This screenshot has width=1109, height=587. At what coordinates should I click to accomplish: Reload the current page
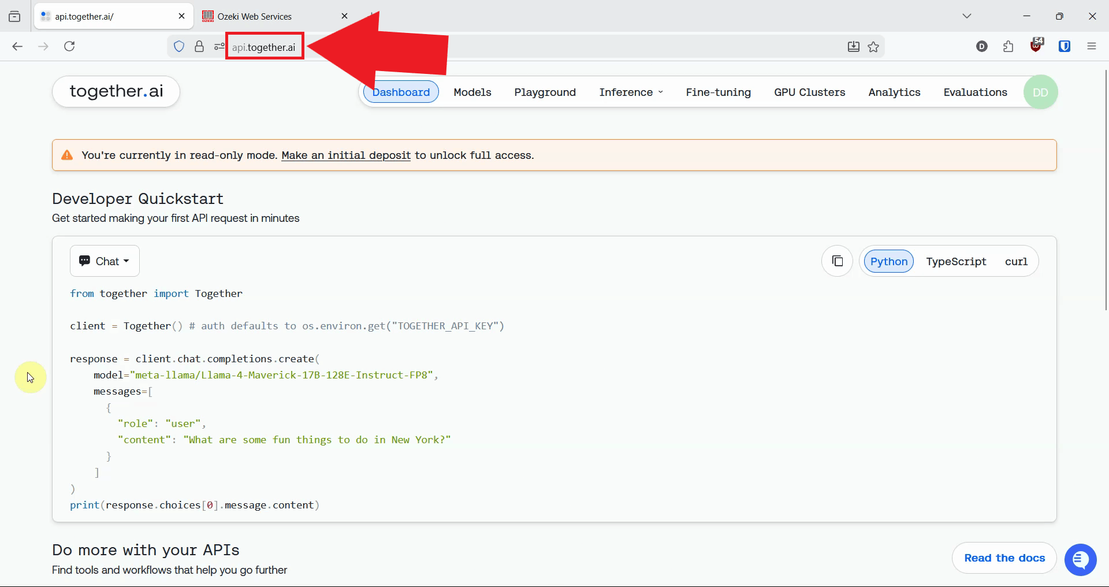pyautogui.click(x=69, y=46)
